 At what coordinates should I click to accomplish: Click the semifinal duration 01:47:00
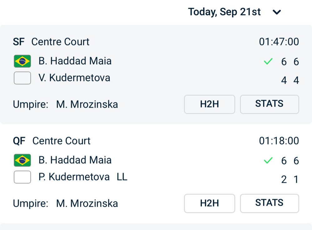(279, 42)
